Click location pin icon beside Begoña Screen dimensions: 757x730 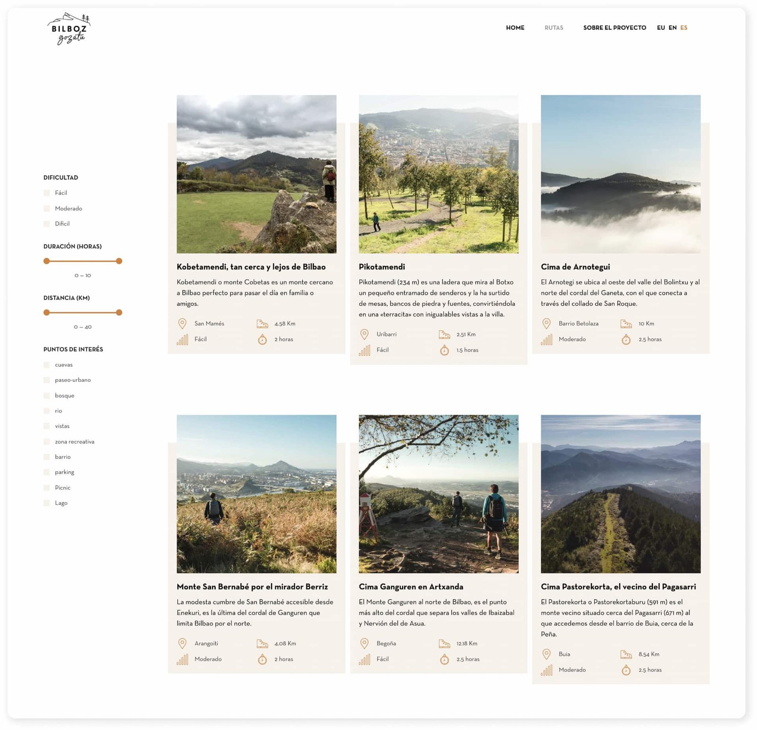(x=364, y=643)
